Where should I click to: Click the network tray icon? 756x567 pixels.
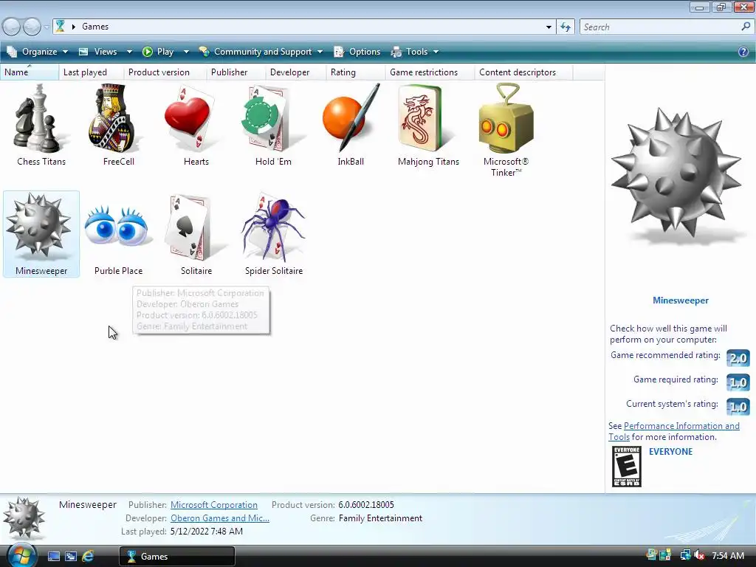(x=685, y=555)
